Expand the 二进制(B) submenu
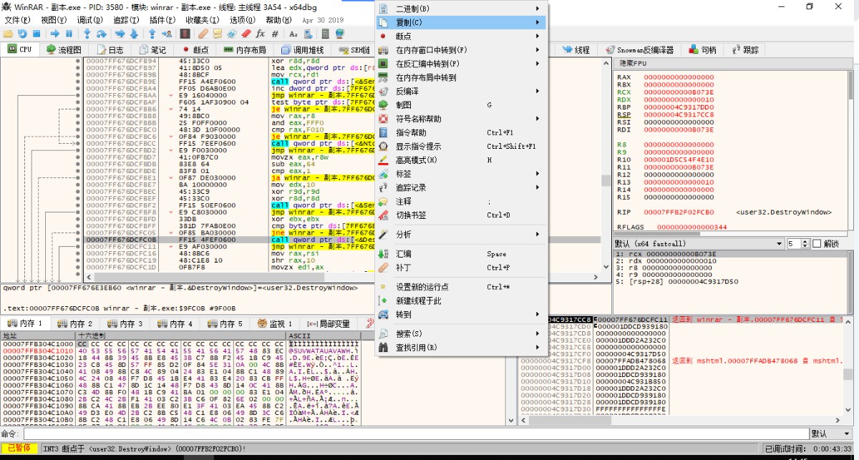This screenshot has width=859, height=460. (x=462, y=9)
